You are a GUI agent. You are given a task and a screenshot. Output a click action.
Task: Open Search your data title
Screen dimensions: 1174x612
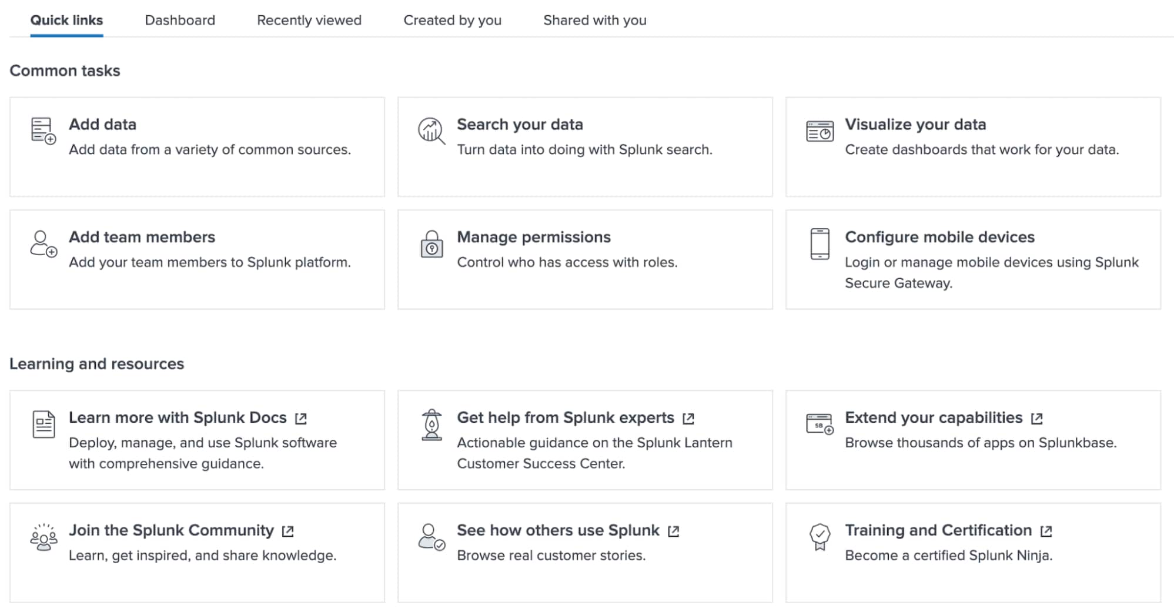(x=520, y=124)
